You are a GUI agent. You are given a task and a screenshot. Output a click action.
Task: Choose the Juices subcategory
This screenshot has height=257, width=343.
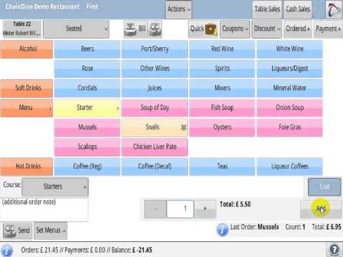pos(155,89)
